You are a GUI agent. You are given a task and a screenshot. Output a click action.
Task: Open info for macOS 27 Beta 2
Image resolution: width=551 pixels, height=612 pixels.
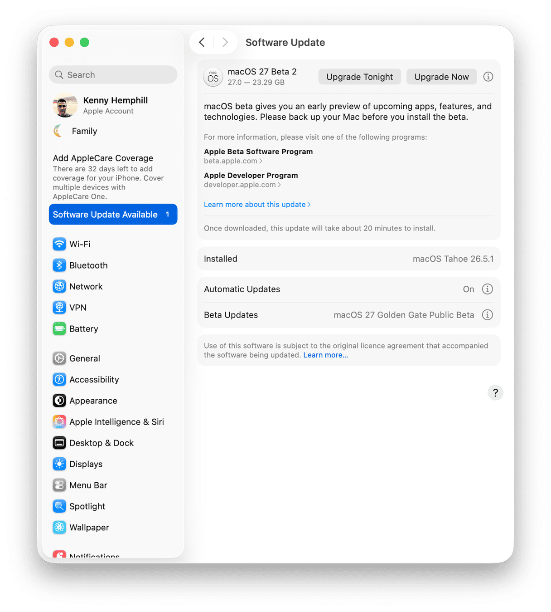[488, 77]
